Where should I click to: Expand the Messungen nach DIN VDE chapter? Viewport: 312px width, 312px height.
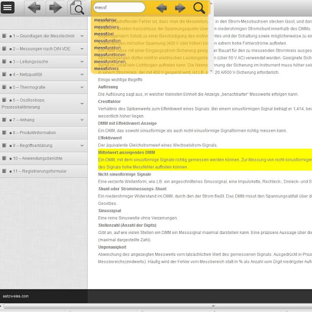(x=82, y=49)
